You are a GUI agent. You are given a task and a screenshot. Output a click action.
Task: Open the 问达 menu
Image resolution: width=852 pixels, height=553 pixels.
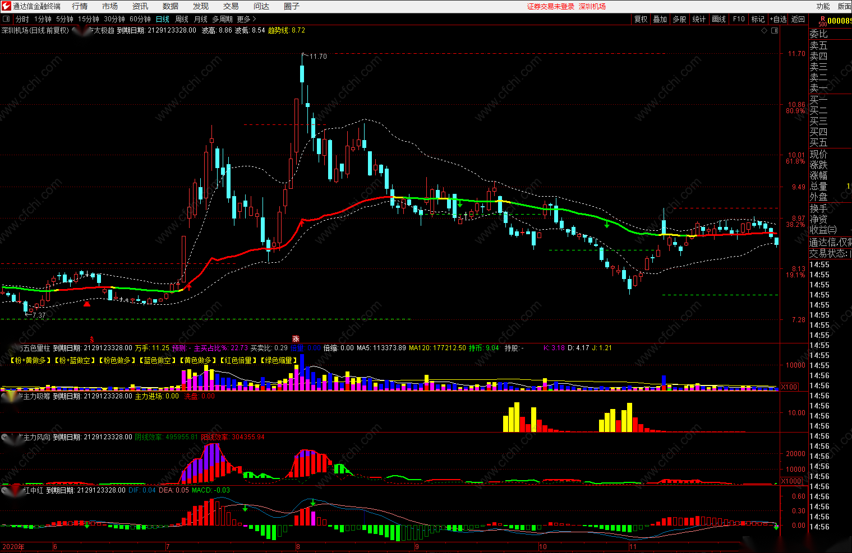tap(261, 6)
